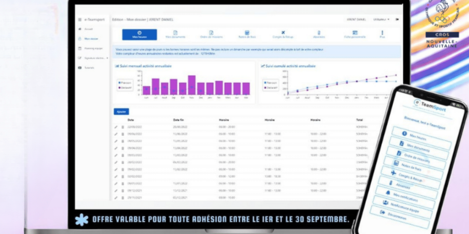Click Suivi mensuel activité annualisée heading
Image resolution: width=469 pixels, height=234 pixels.
coord(143,66)
